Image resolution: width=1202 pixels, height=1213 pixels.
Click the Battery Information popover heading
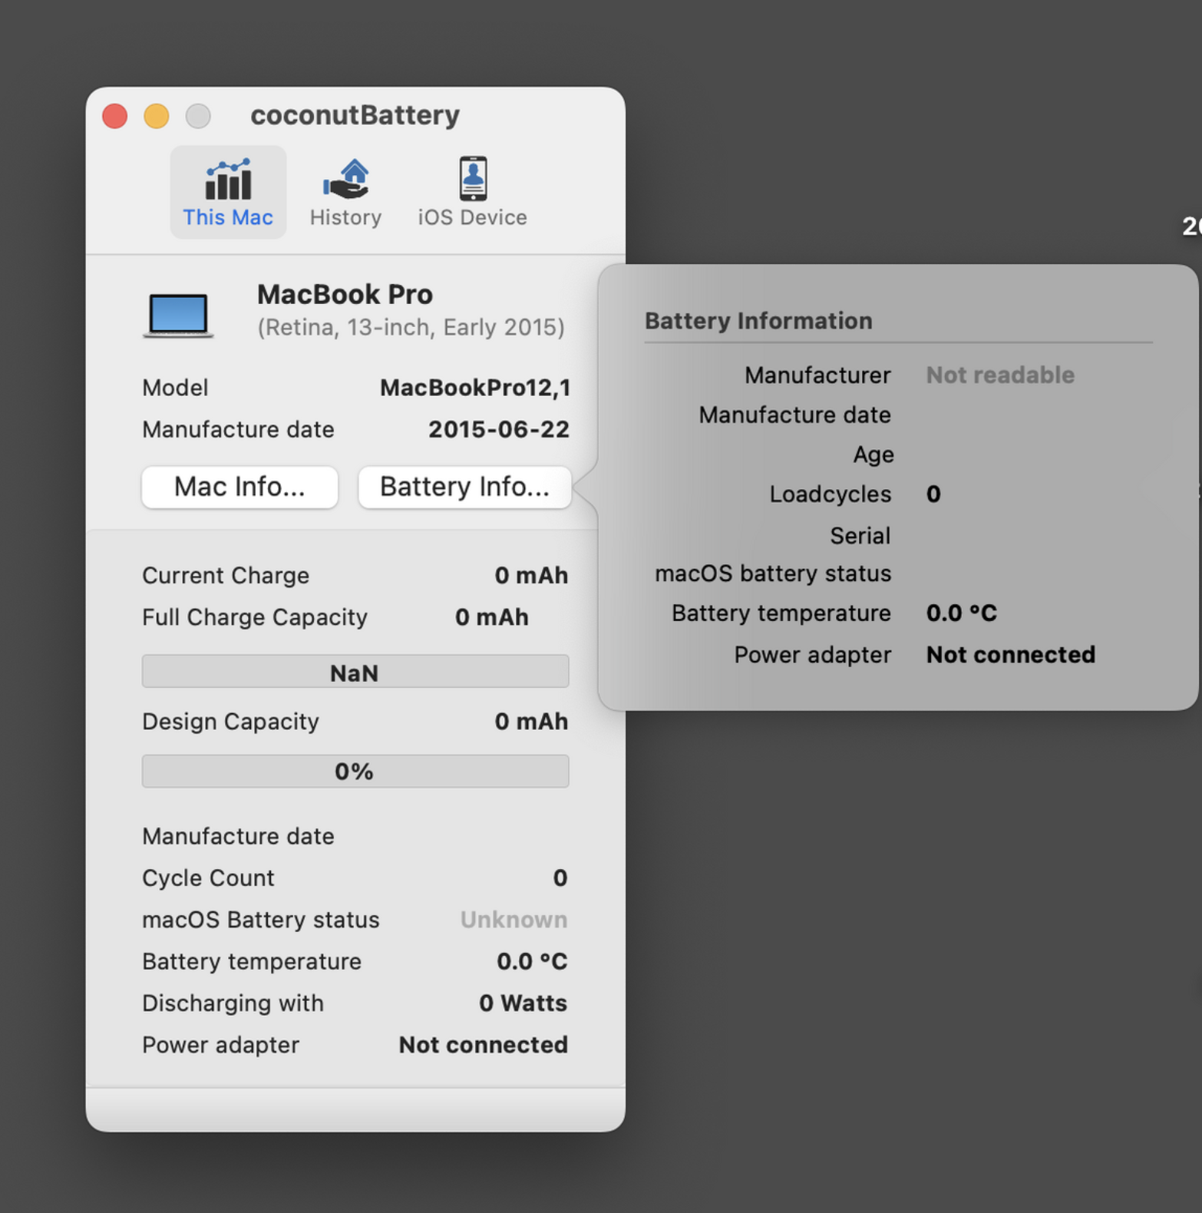[x=758, y=321]
